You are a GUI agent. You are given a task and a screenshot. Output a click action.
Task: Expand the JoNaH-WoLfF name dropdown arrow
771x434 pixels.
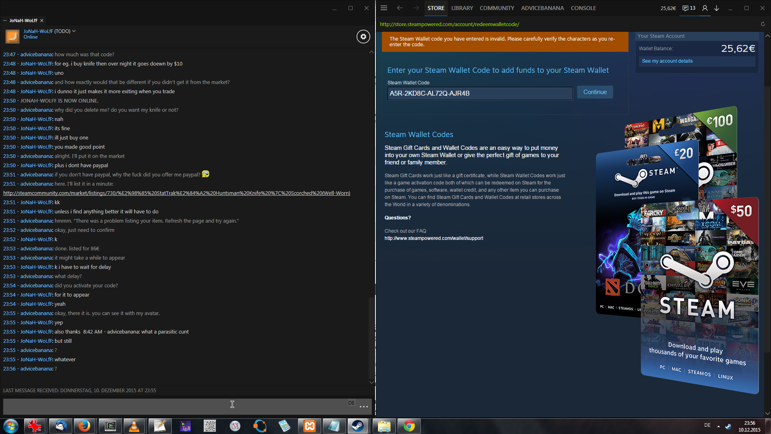pyautogui.click(x=74, y=31)
